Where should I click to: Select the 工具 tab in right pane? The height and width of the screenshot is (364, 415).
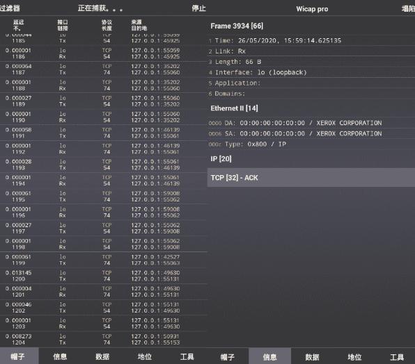[x=396, y=356]
